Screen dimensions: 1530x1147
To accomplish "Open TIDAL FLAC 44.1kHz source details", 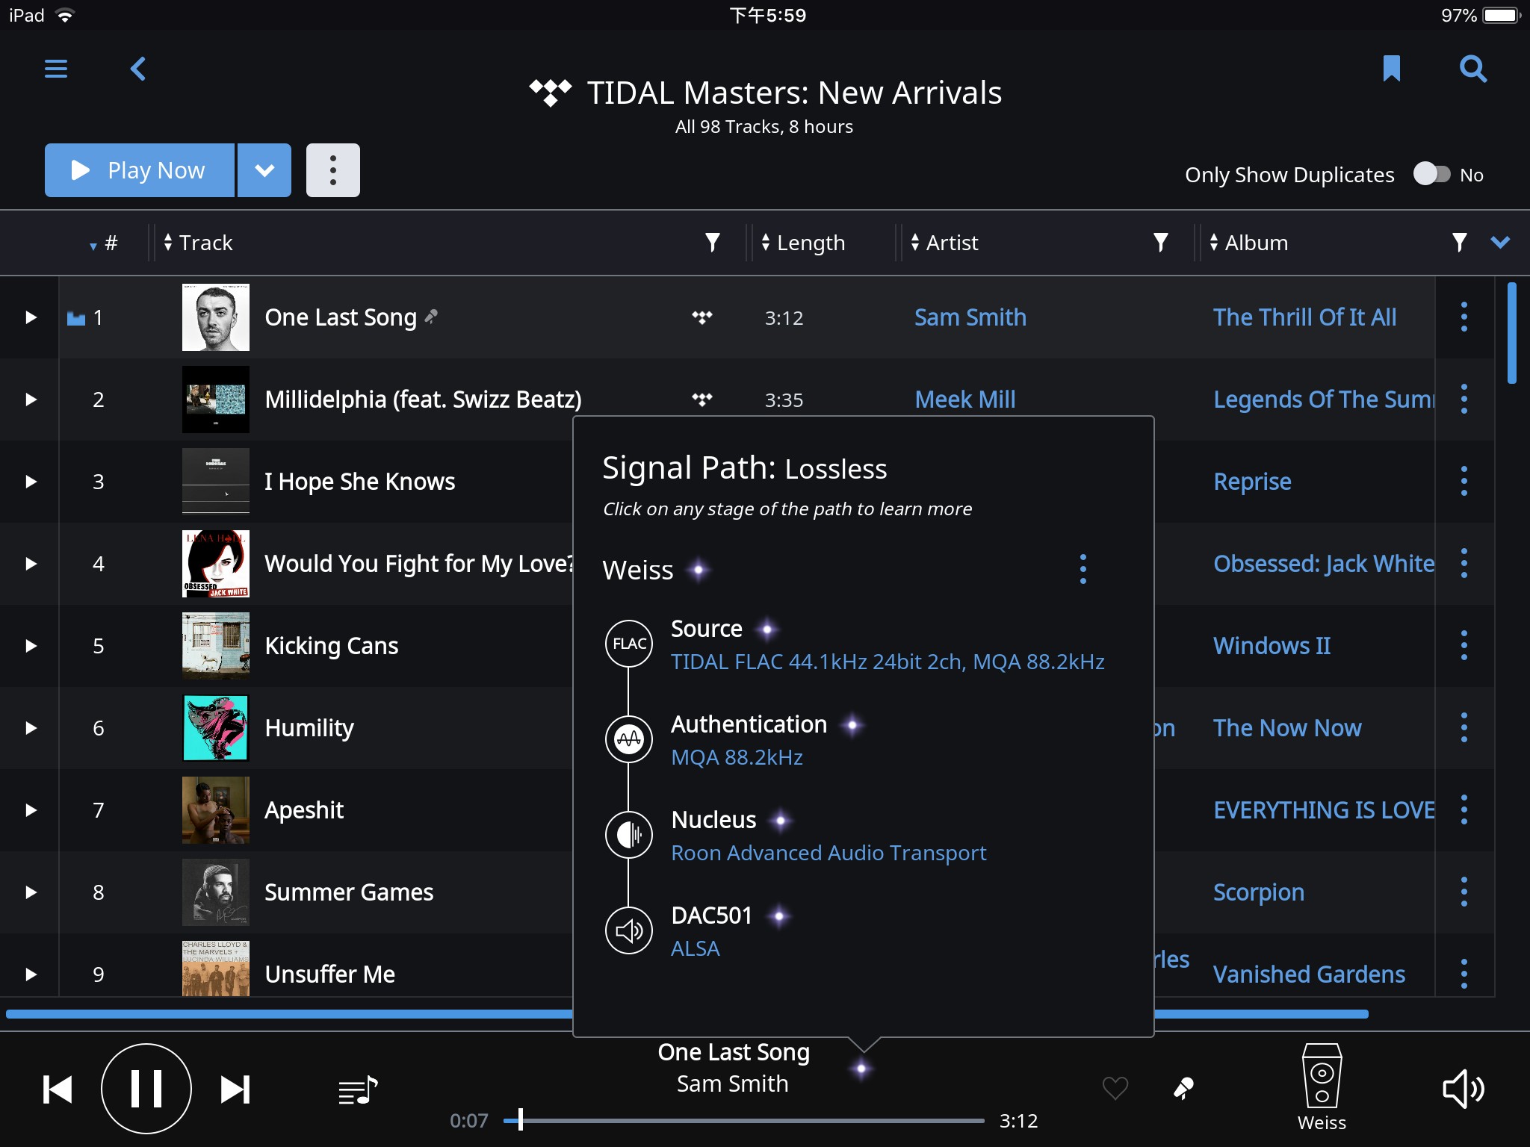I will tap(888, 662).
